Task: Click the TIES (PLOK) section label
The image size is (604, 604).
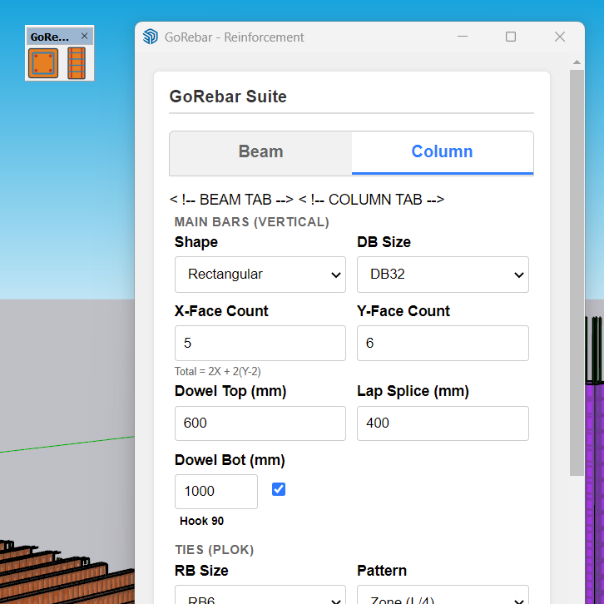Action: (x=214, y=550)
